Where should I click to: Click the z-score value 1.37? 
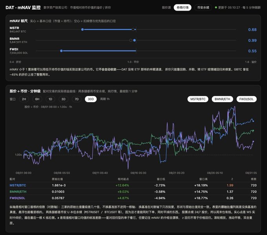[x=230, y=192]
